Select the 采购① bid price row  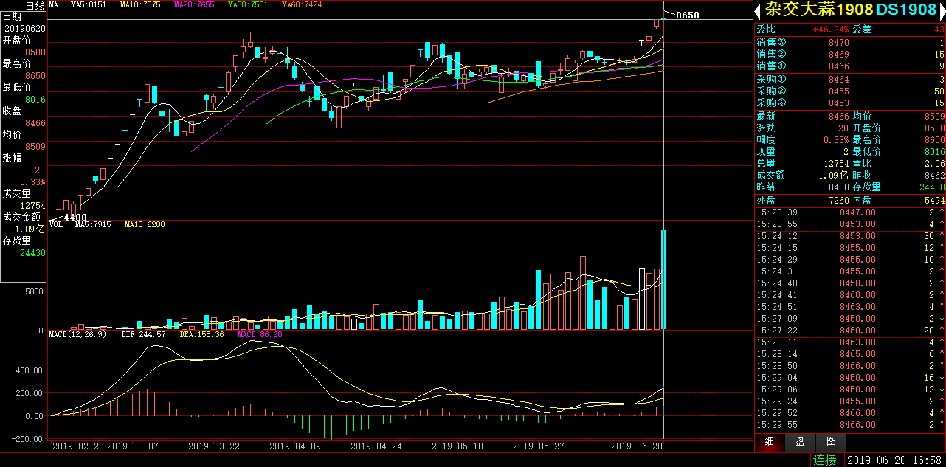[850, 79]
